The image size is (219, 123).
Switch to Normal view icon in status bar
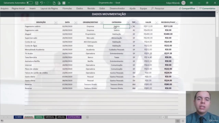[178, 121]
